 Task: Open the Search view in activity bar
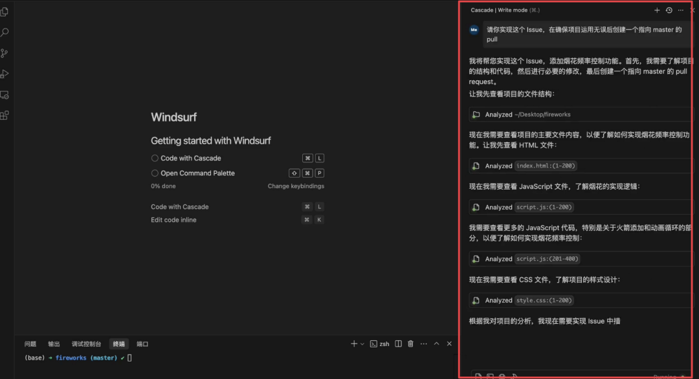[x=5, y=32]
